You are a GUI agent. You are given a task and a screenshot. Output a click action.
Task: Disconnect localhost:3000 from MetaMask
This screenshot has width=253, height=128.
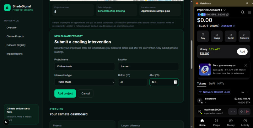click(248, 111)
